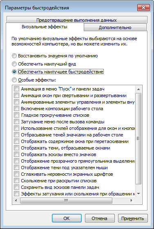Click the Отмена button
Screen dimensions: 154x229
point(99,218)
